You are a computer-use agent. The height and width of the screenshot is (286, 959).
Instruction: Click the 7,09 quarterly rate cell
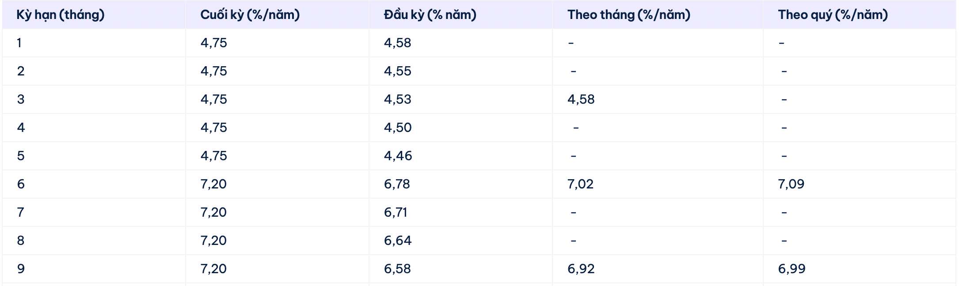791,184
